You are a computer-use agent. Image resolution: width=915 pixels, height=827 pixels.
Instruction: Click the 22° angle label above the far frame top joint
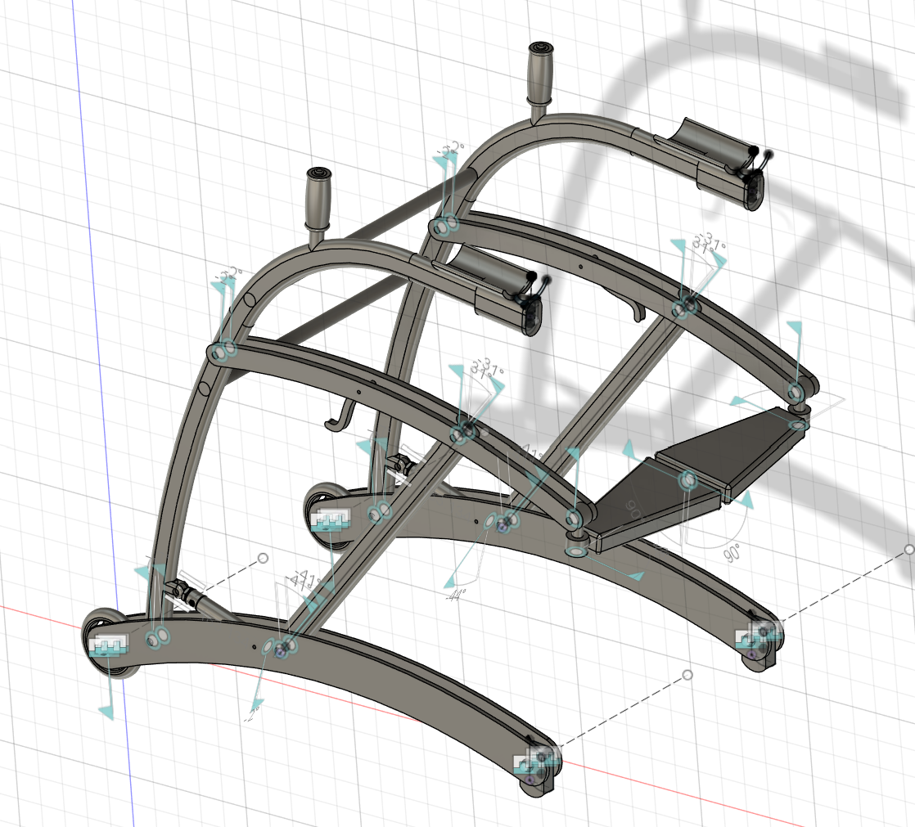tap(451, 150)
